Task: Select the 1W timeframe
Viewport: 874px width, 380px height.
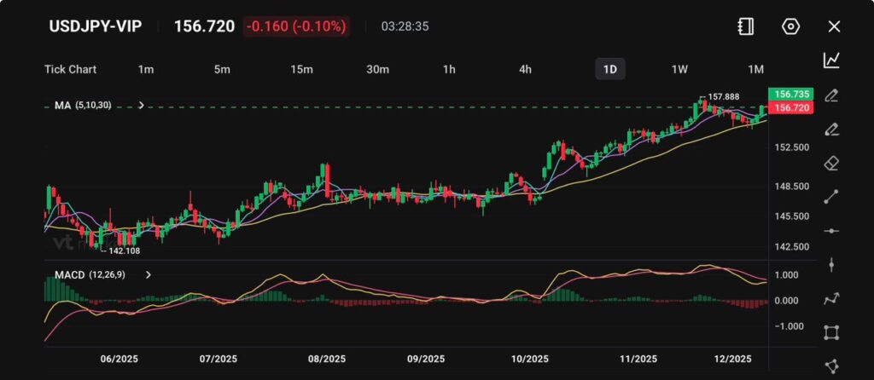Action: 679,69
